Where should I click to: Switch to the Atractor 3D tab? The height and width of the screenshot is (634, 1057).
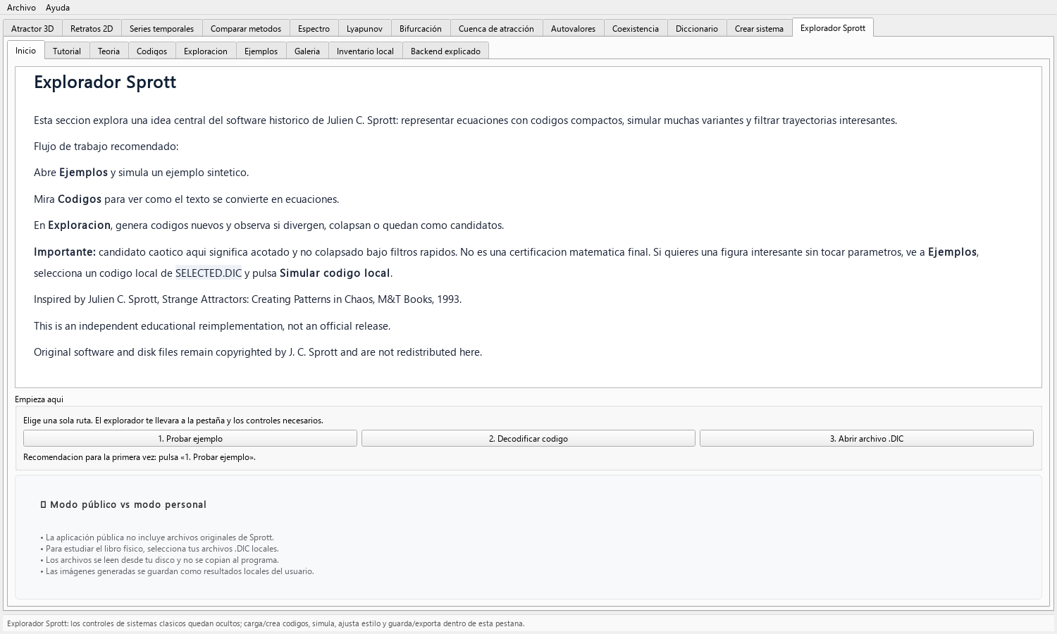[32, 29]
